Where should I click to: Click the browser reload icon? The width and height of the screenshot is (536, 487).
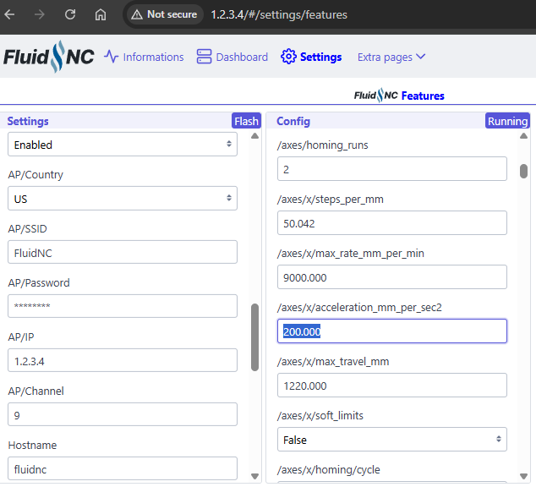(x=70, y=14)
